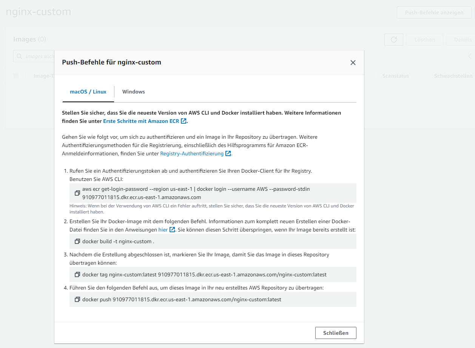Screen dimensions: 475x348
Task: Open the Details button in Images panel
Action: click(462, 40)
